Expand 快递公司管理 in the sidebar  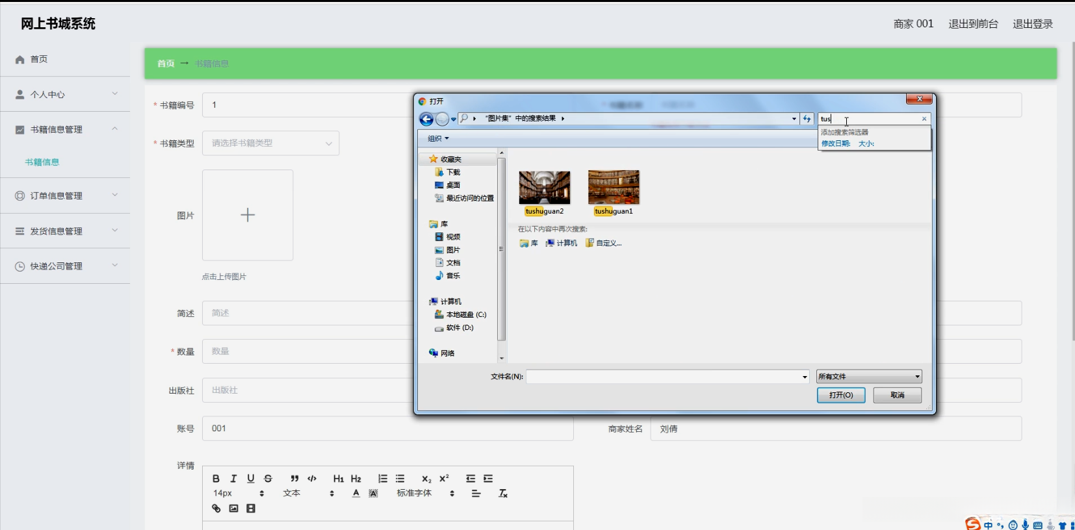pos(65,266)
